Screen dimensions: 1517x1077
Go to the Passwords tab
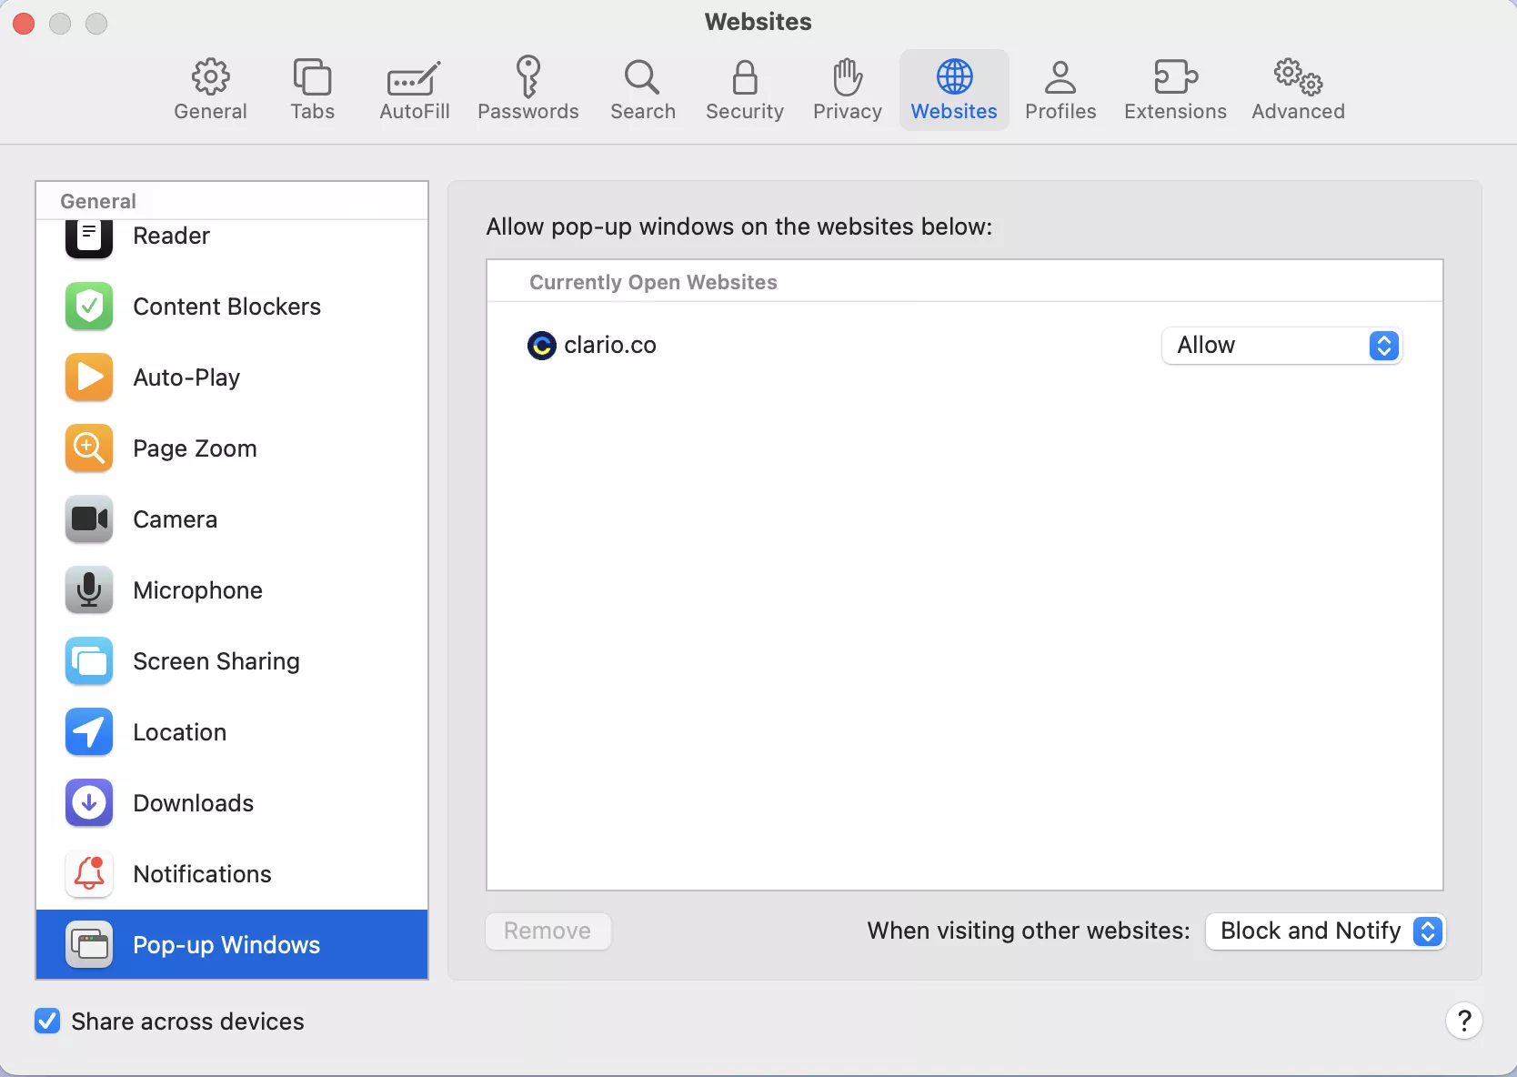tap(527, 90)
